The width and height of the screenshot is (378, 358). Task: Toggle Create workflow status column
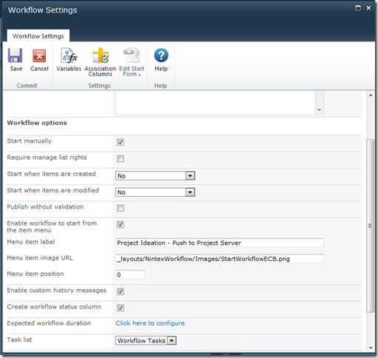(x=121, y=308)
